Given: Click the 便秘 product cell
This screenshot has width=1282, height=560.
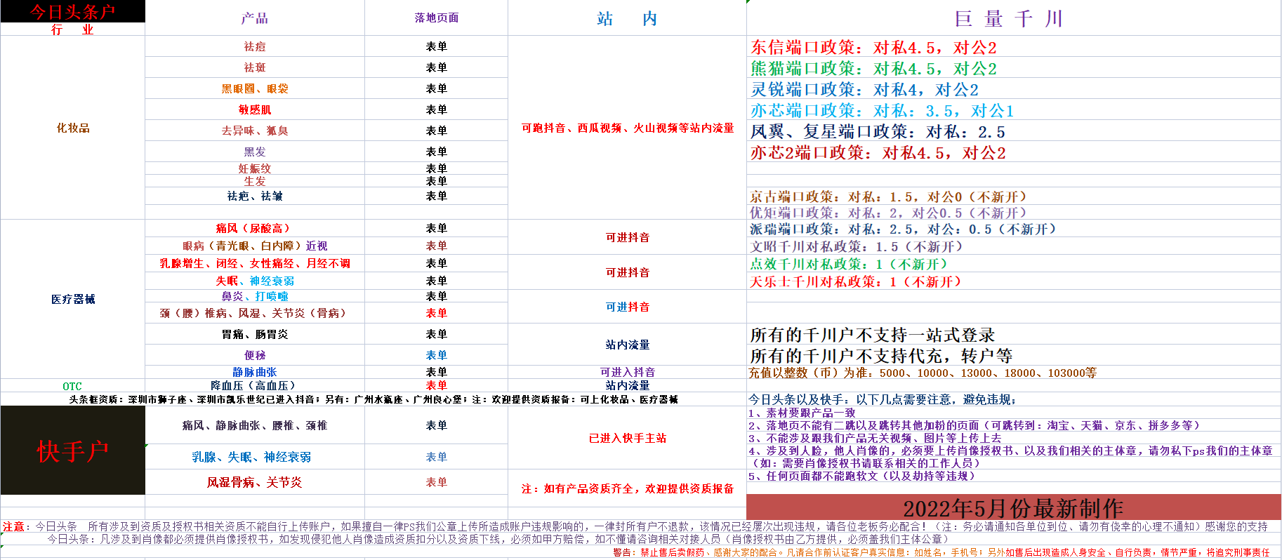Looking at the screenshot, I should (255, 355).
